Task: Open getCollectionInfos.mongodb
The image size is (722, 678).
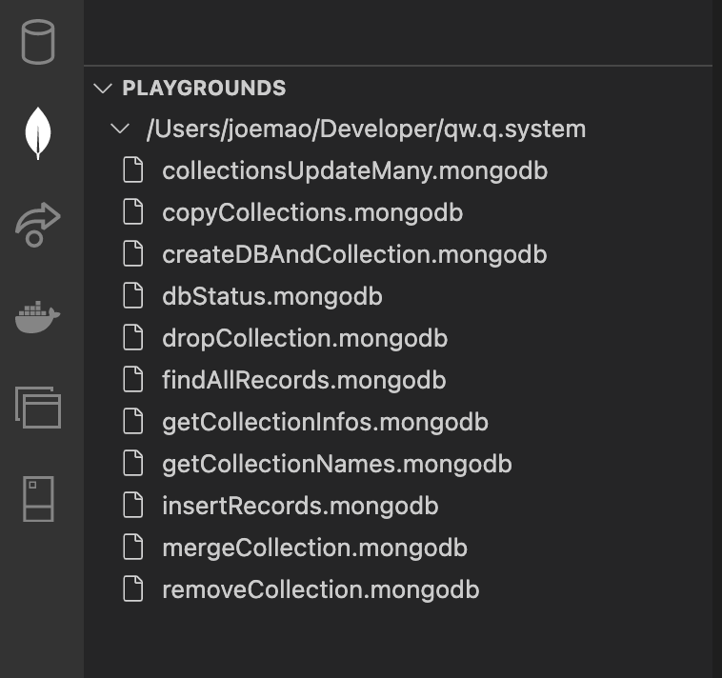Action: [325, 422]
